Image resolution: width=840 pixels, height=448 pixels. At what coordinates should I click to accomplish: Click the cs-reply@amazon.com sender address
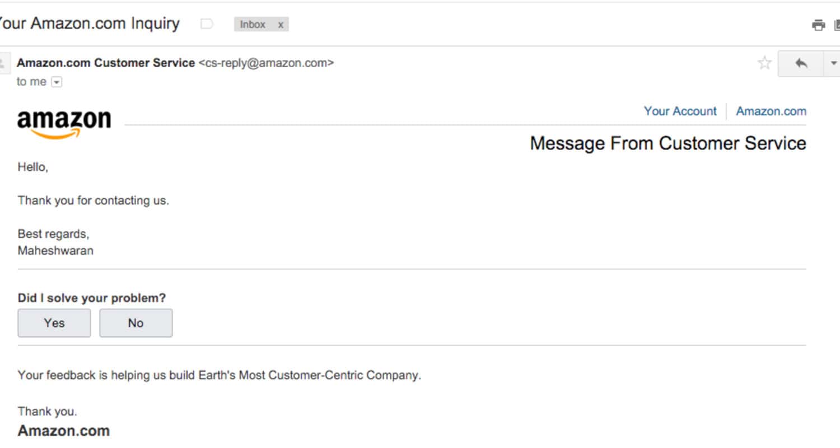click(266, 63)
